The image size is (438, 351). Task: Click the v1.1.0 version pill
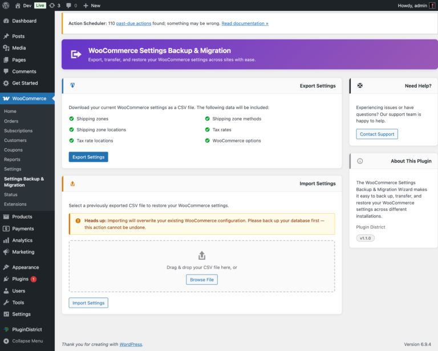coord(365,238)
